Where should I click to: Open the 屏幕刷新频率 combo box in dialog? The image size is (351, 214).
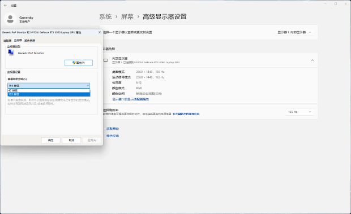pyautogui.click(x=49, y=86)
